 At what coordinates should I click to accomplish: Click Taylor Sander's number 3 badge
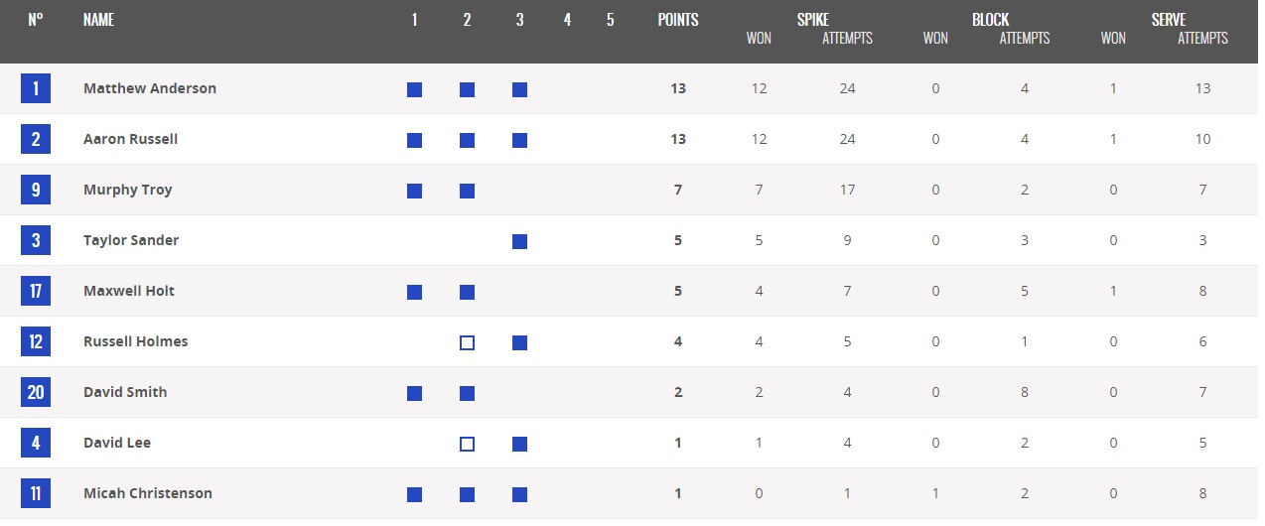pos(36,241)
